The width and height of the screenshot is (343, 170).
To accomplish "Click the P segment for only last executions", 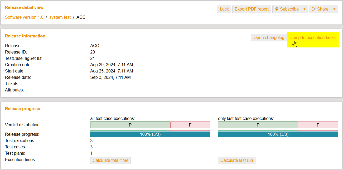I will (258, 125).
